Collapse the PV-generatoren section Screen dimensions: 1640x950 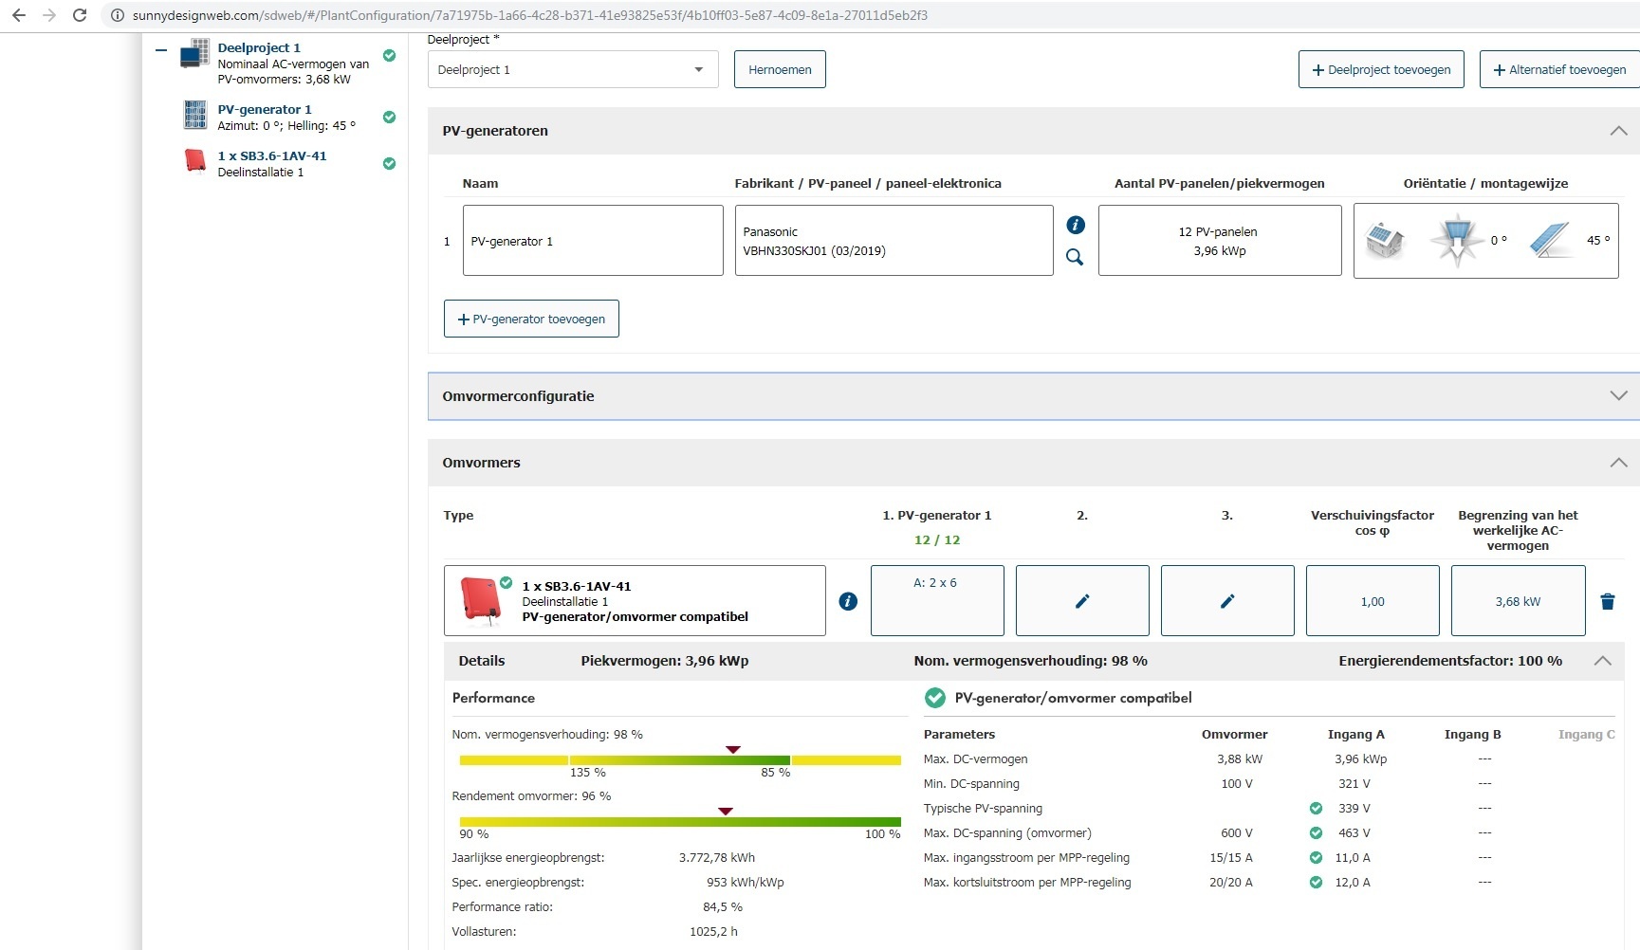pos(1618,131)
